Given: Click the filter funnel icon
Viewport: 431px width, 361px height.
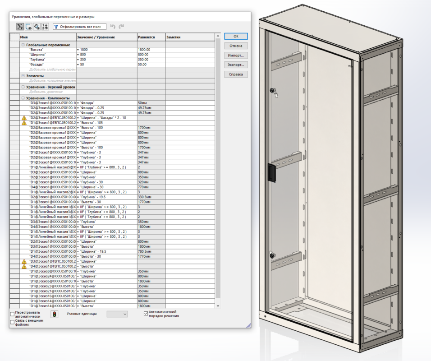Looking at the screenshot, I should pyautogui.click(x=56, y=27).
